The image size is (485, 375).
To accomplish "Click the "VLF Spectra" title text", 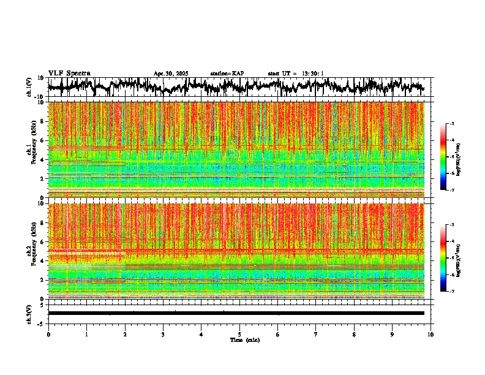I will 69,74.
